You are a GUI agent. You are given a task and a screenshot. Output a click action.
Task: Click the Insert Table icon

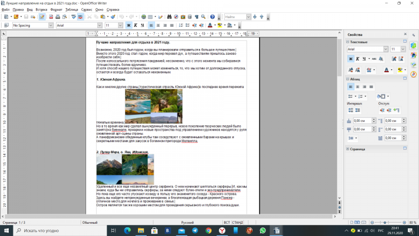pos(150,17)
